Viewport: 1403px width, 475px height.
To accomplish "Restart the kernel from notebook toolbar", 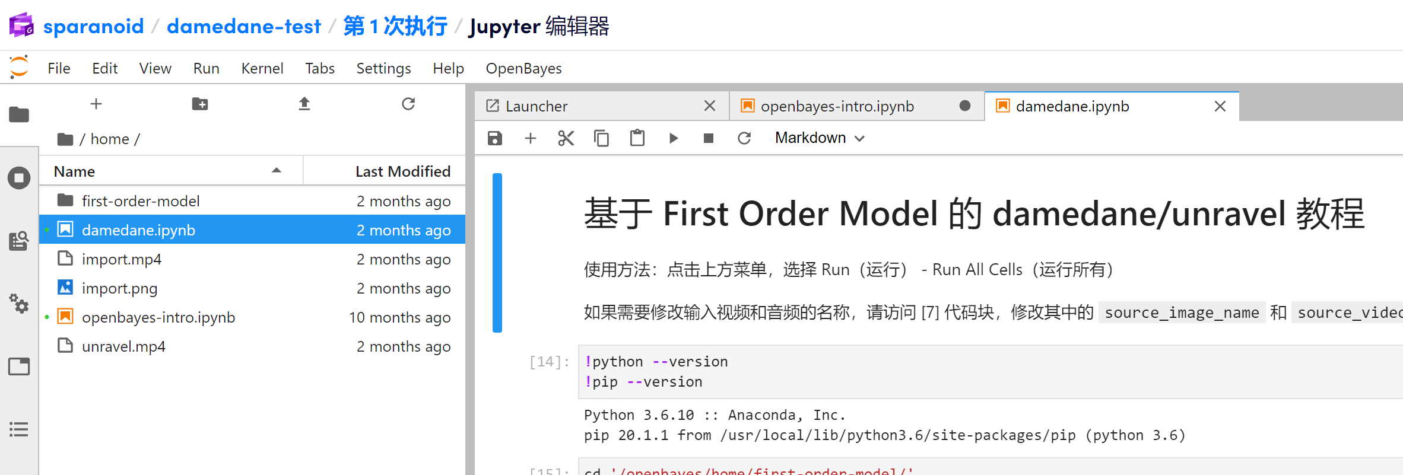I will (x=744, y=138).
